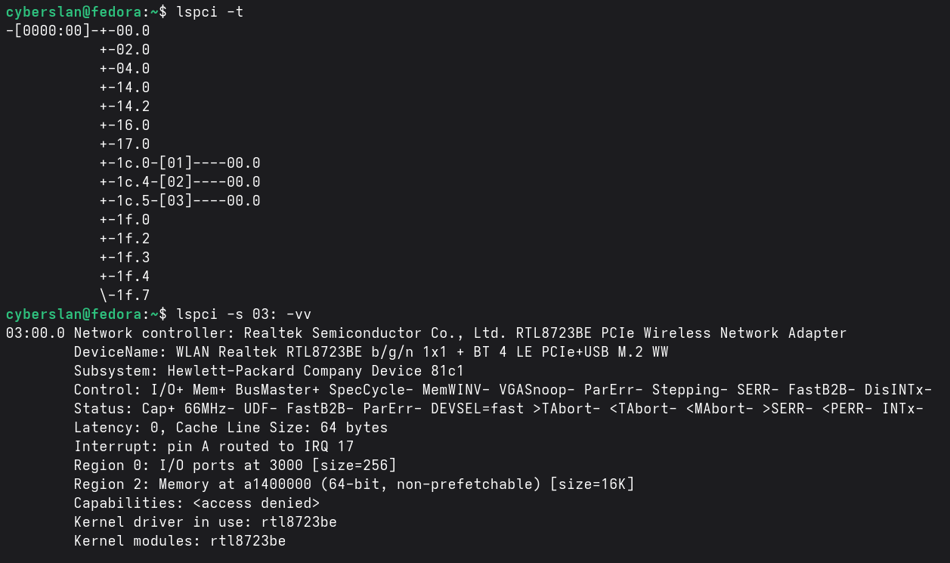Click the DeviceName line text
Image resolution: width=950 pixels, height=563 pixels.
tap(370, 352)
